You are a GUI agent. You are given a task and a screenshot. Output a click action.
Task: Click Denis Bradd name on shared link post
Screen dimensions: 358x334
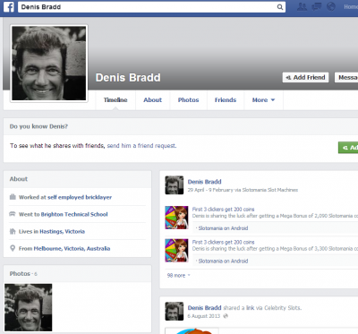coord(204,308)
